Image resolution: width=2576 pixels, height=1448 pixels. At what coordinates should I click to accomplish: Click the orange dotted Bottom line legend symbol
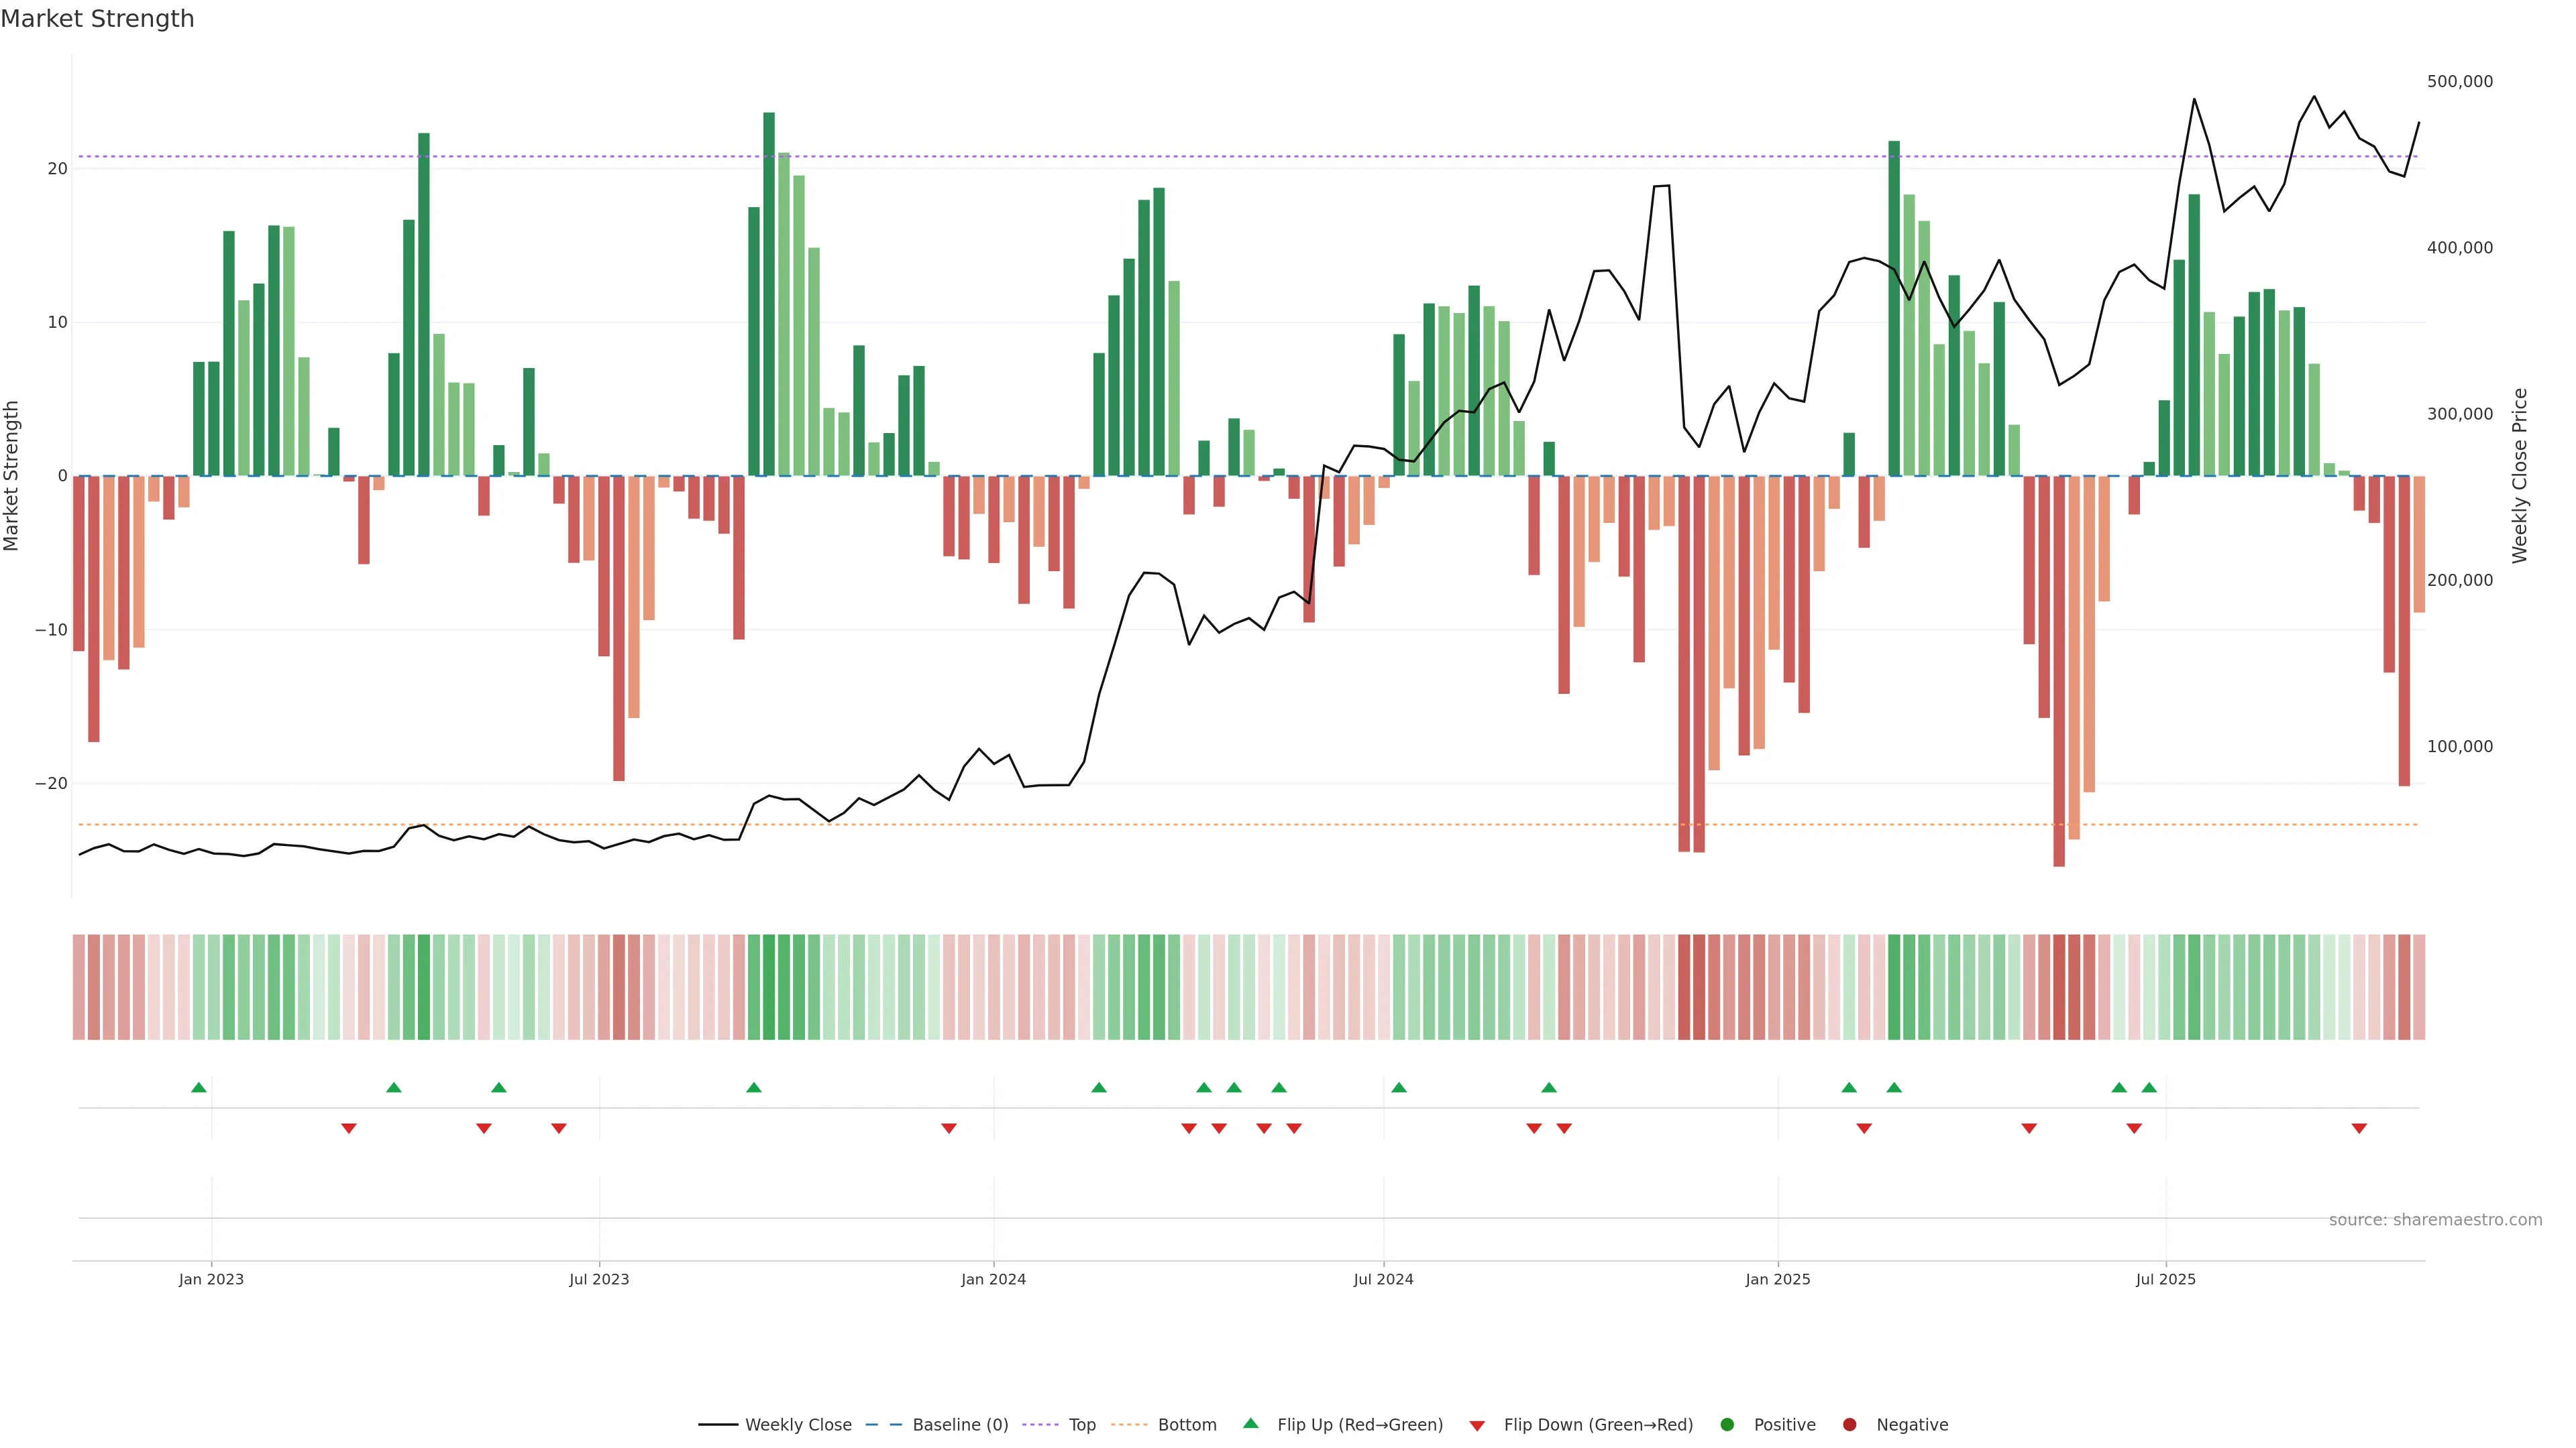[1129, 1425]
